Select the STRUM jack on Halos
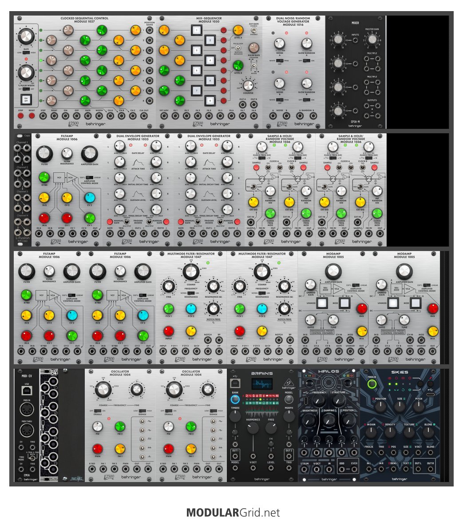Image resolution: width=467 pixels, height=522 pixels. pyautogui.click(x=305, y=470)
